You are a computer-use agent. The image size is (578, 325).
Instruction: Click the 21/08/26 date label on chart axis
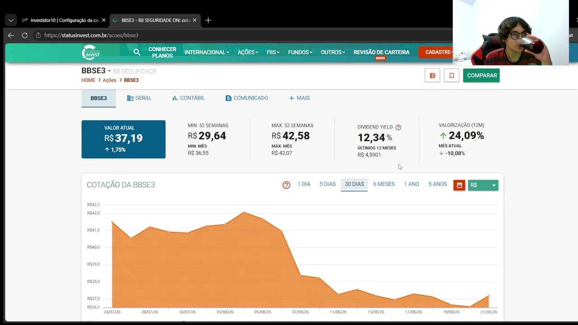point(489,312)
